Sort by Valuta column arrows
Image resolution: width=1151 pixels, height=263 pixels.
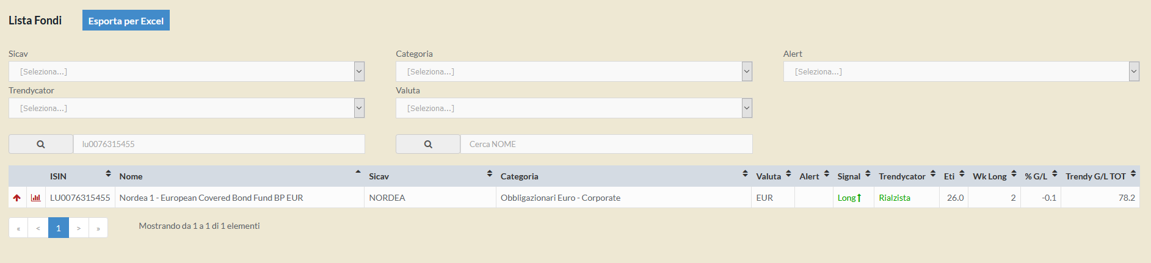788,174
